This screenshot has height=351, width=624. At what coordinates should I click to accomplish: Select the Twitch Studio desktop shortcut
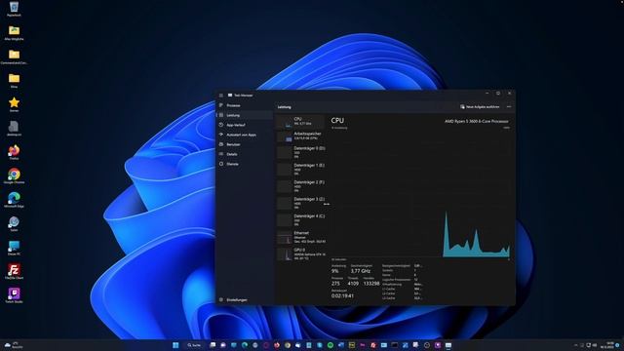click(14, 295)
